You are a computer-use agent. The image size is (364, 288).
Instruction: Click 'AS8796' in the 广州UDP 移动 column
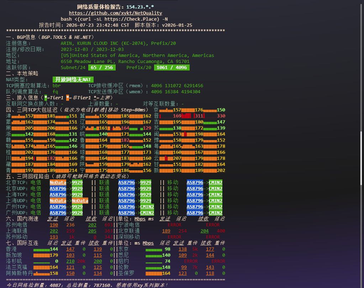195,213
